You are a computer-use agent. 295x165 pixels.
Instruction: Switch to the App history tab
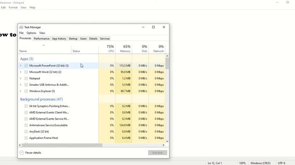tap(59, 38)
